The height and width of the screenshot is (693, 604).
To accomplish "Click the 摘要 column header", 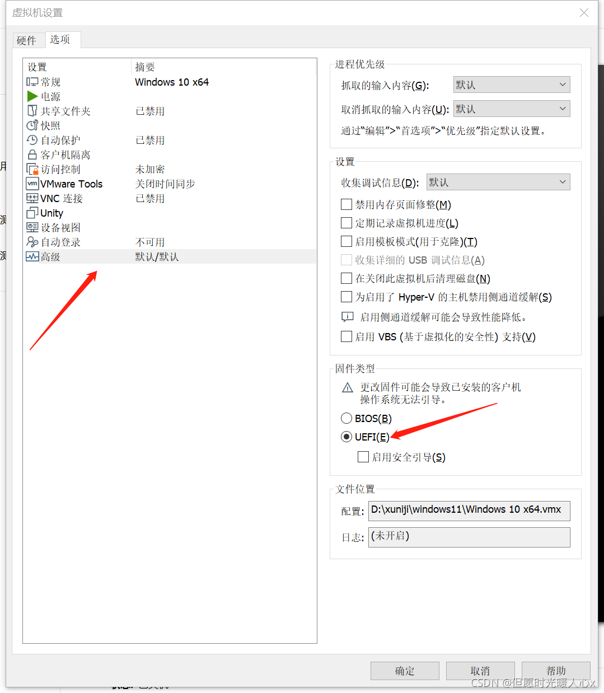I will point(224,67).
